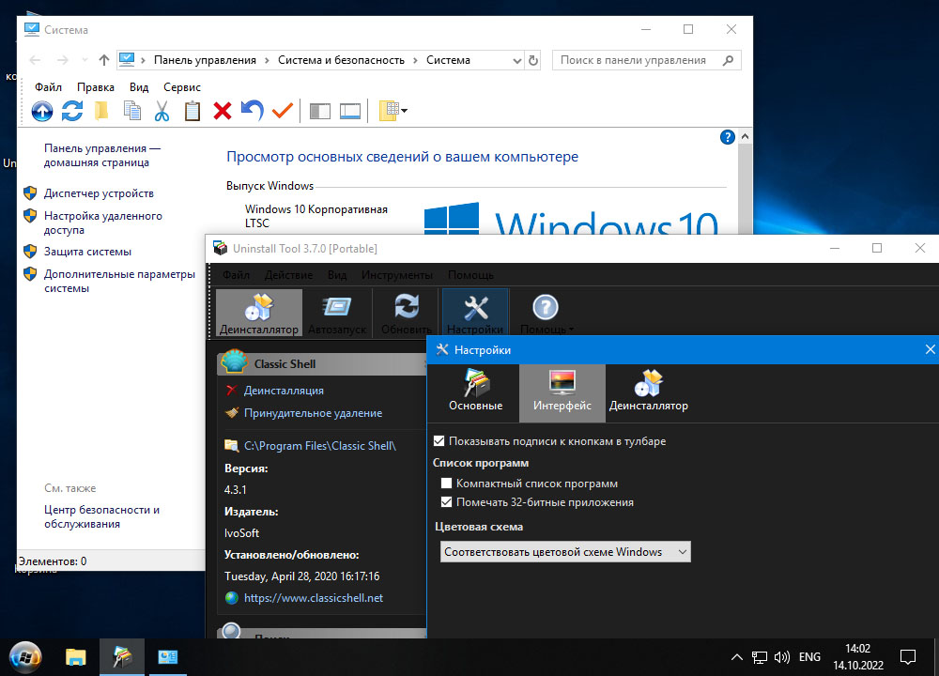Click the Настройки wrench toolbar button

tap(475, 313)
